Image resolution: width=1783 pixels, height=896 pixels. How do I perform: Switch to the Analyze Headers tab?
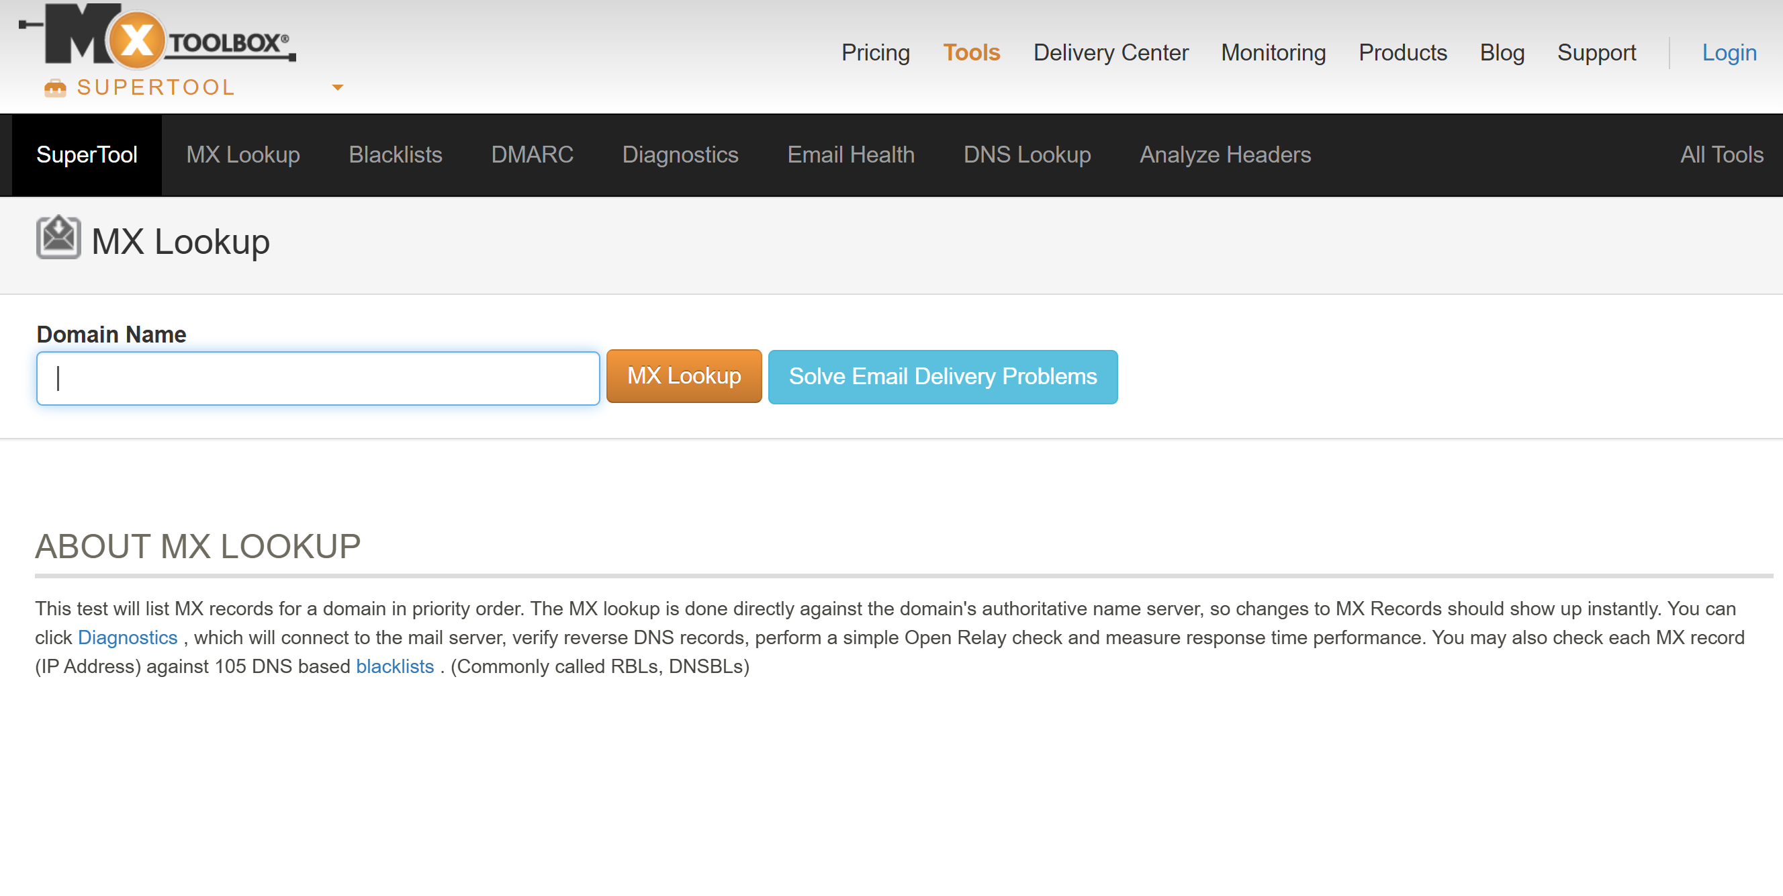pos(1225,154)
